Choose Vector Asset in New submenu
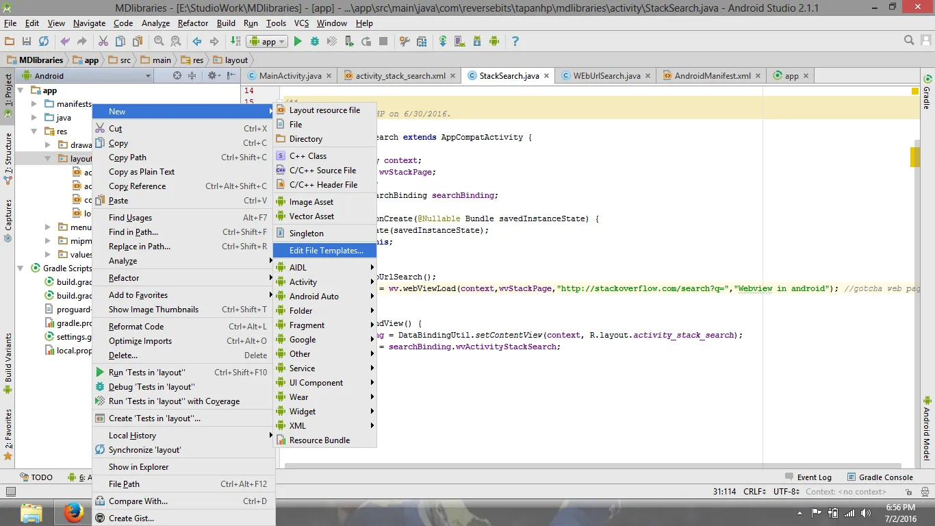935x526 pixels. click(x=324, y=216)
